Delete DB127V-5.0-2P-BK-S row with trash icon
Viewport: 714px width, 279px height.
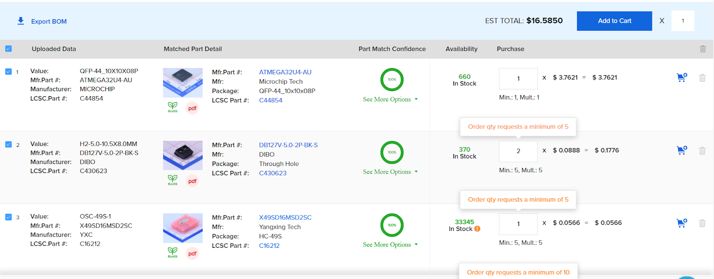(702, 151)
